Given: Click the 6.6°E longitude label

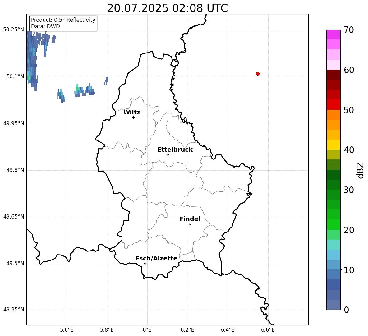Looking at the screenshot, I should pos(268,330).
